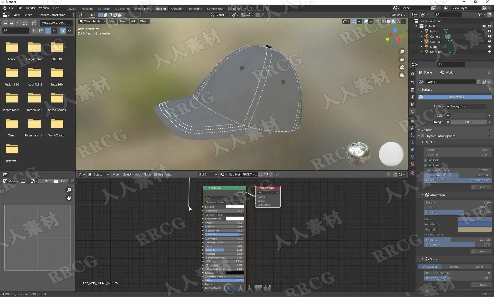Image resolution: width=494 pixels, height=297 pixels.
Task: Hide the cap main object
Action: (489, 41)
